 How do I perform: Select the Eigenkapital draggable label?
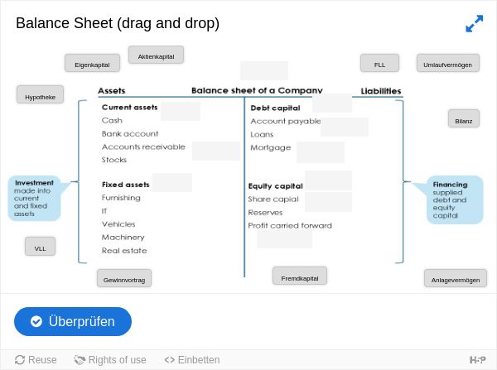92,63
